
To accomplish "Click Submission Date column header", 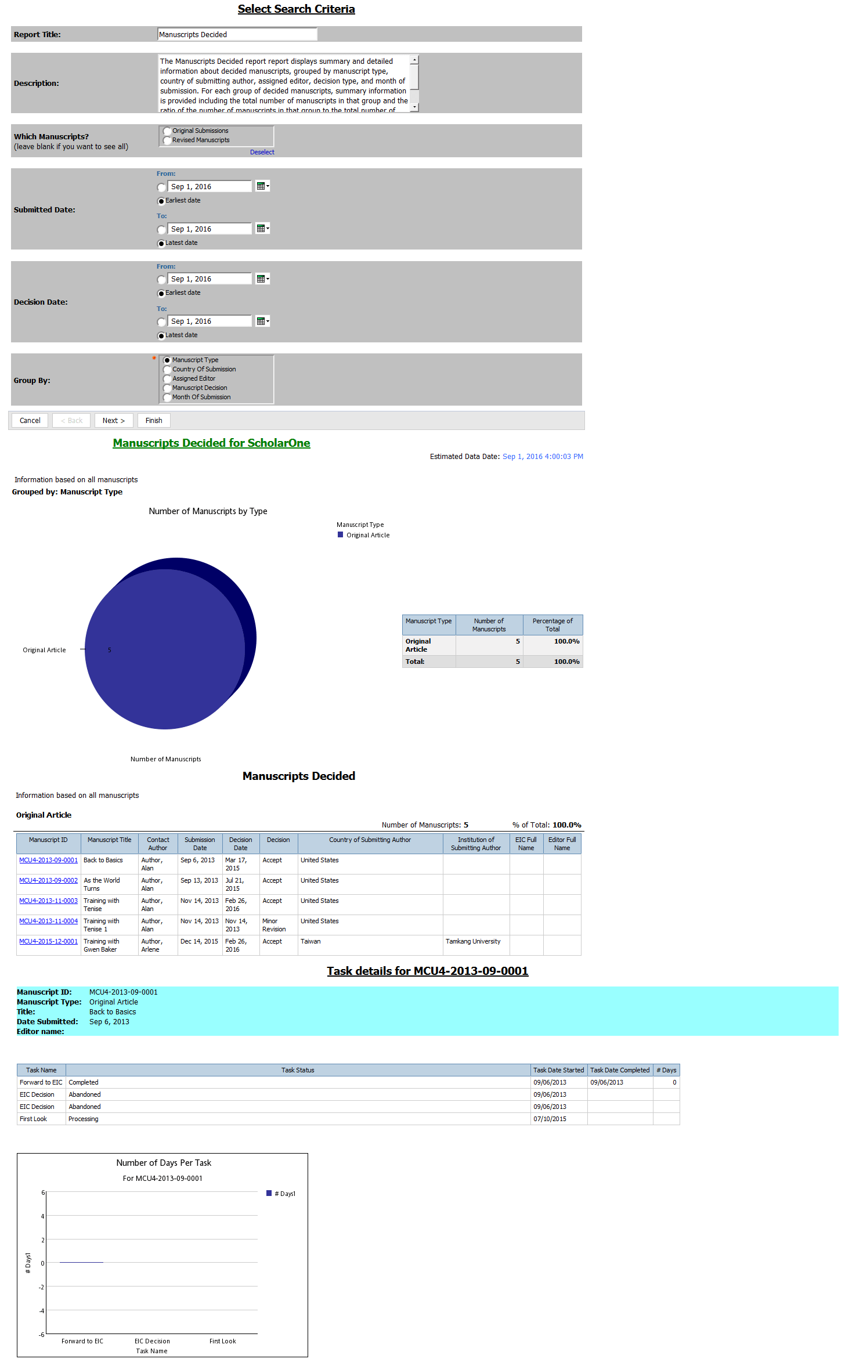I will coord(200,844).
